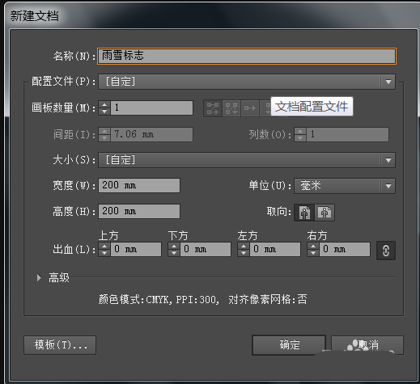Viewport: 420px width, 384px height.
Task: Decrease the 下方 bottom bleed value
Action: pos(174,253)
